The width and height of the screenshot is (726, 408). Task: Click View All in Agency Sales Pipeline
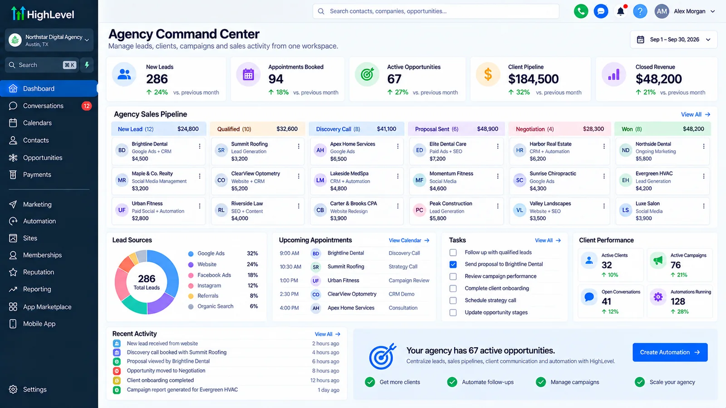coord(696,115)
